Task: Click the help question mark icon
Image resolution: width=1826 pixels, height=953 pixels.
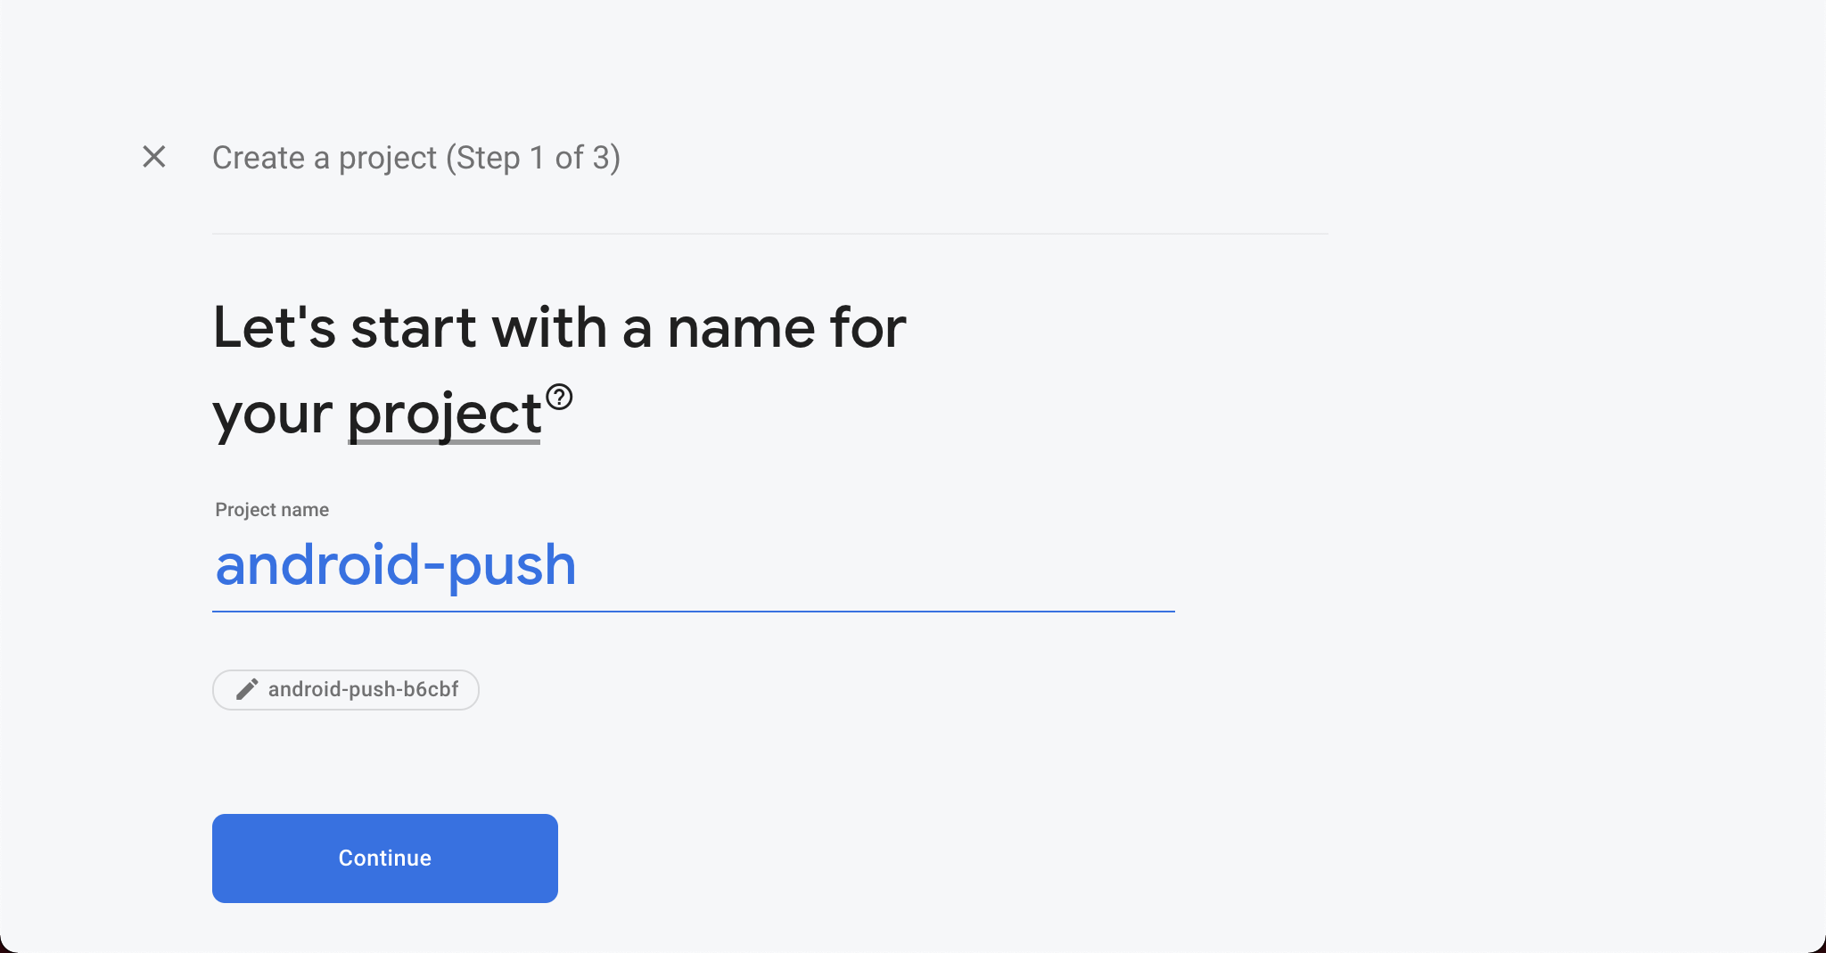Action: 559,397
